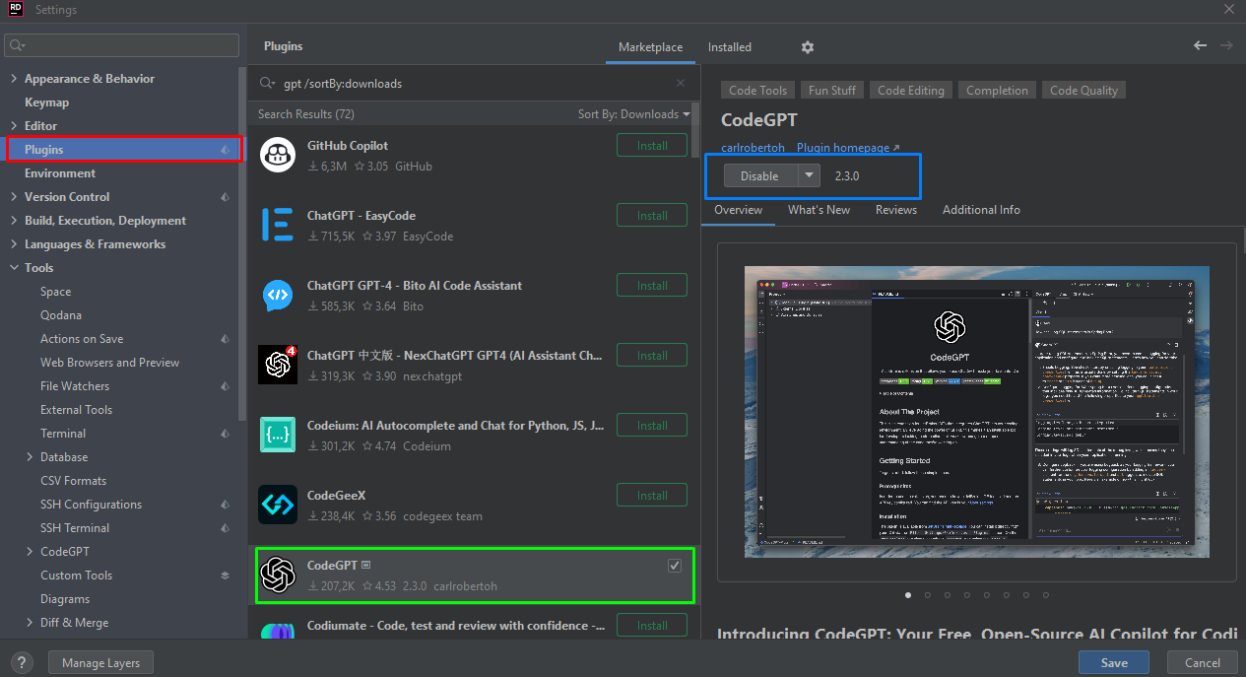Open the What's New tab
This screenshot has width=1246, height=677.
click(x=819, y=210)
